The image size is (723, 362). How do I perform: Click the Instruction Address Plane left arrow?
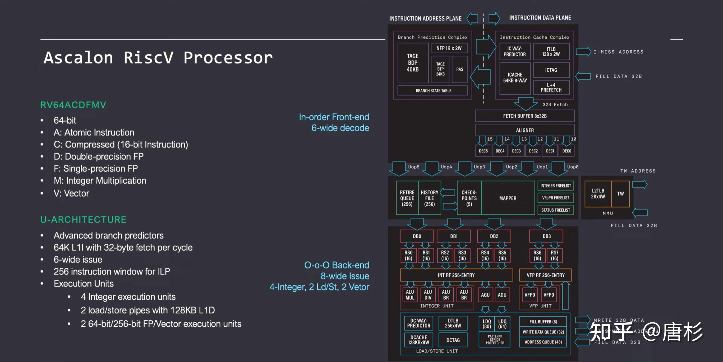click(x=472, y=18)
